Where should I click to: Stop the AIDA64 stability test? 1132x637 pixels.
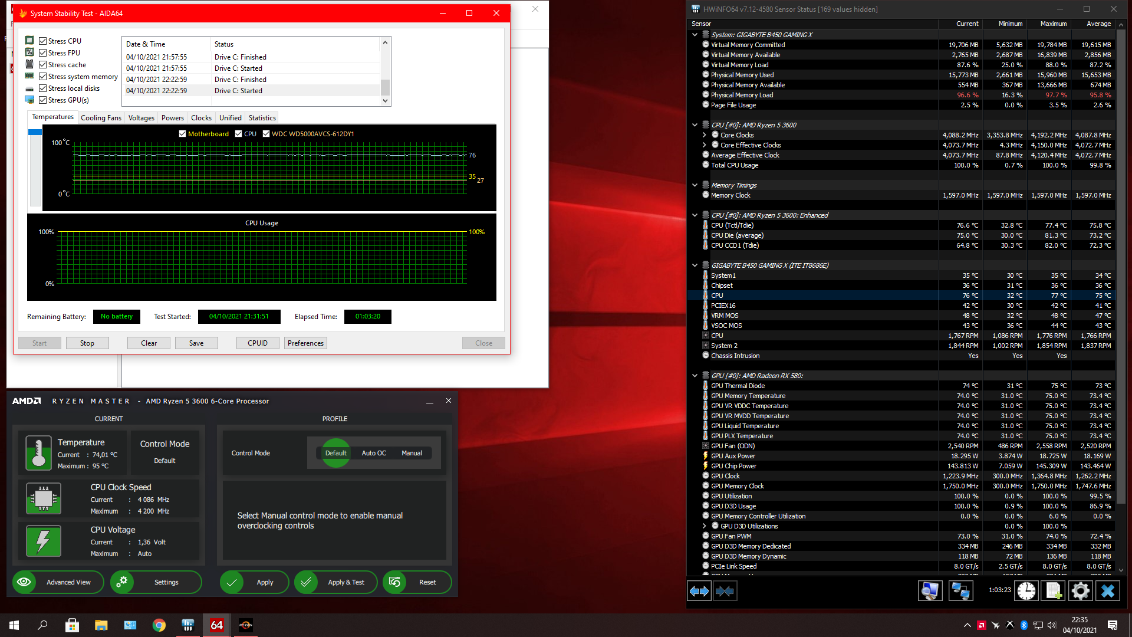(87, 343)
